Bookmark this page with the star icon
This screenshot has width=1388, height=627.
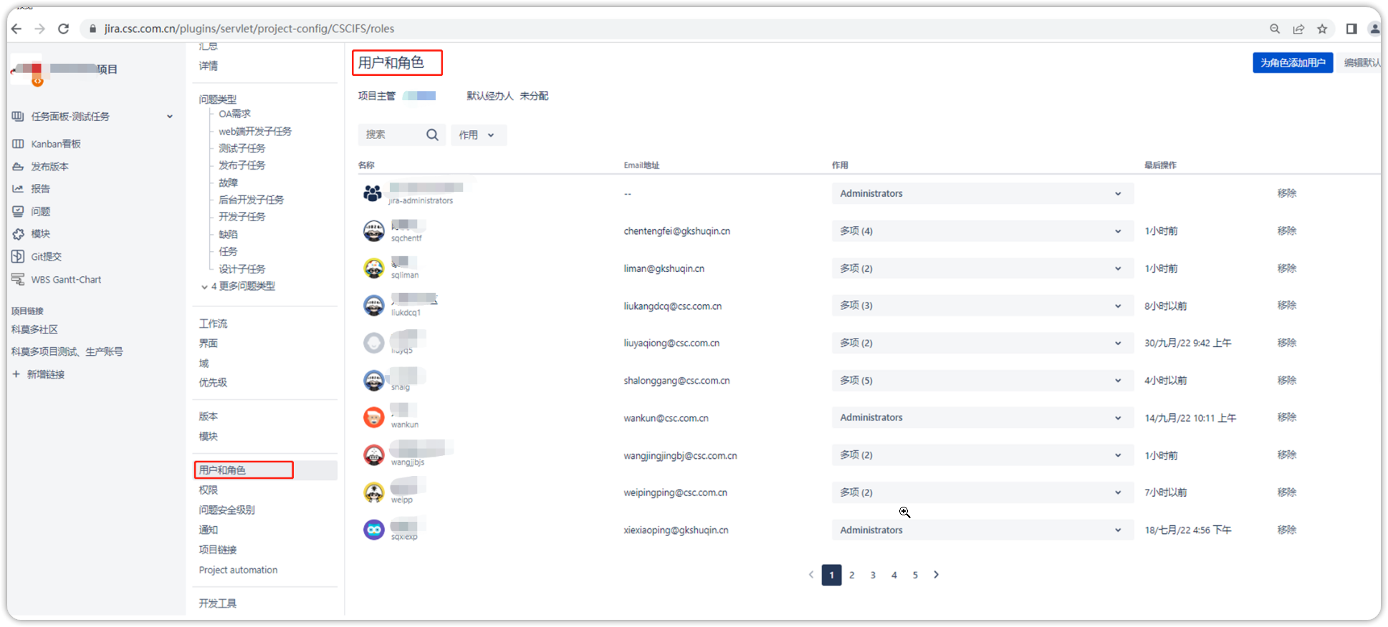pyautogui.click(x=1322, y=29)
